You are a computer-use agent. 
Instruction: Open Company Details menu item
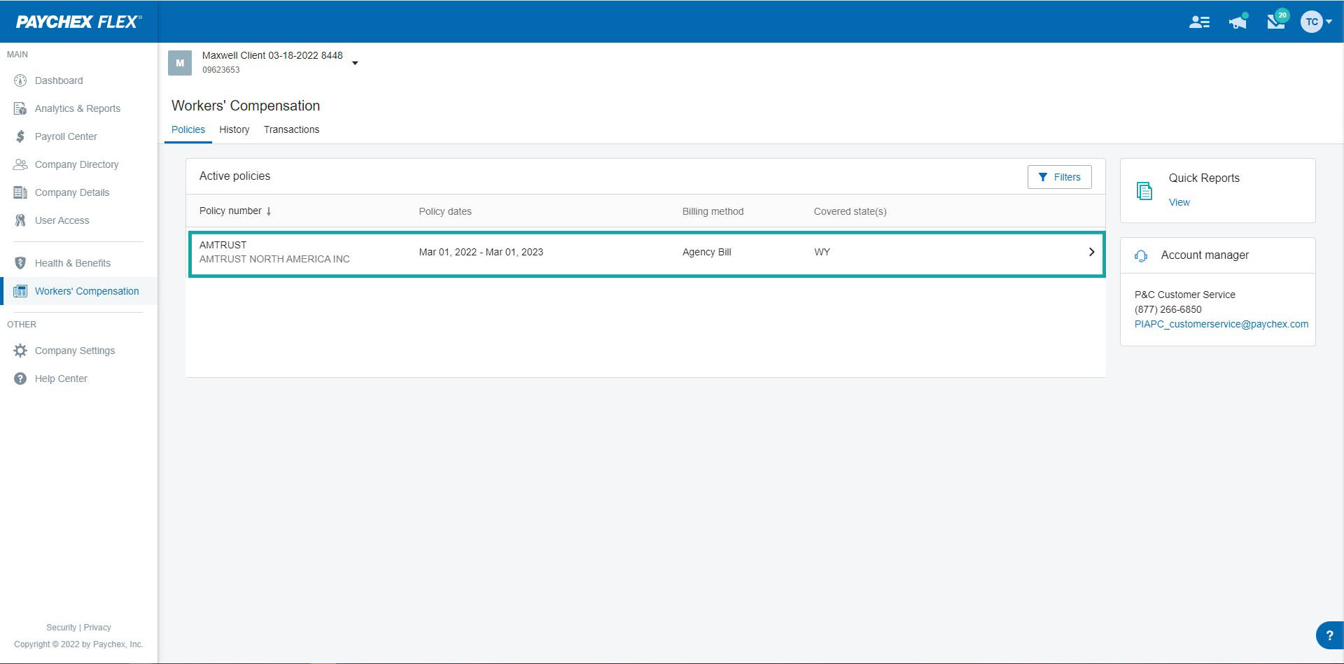coord(72,192)
